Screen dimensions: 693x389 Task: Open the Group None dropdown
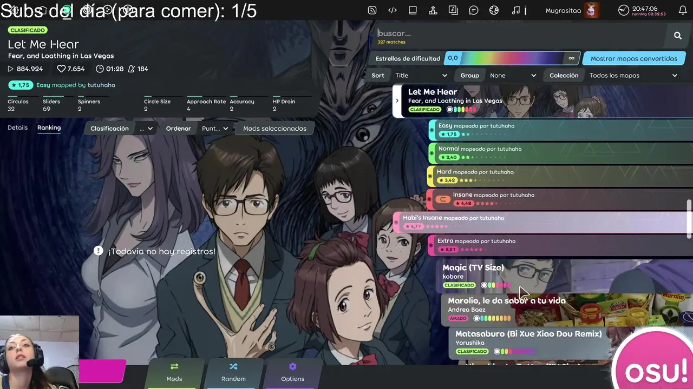pos(513,76)
